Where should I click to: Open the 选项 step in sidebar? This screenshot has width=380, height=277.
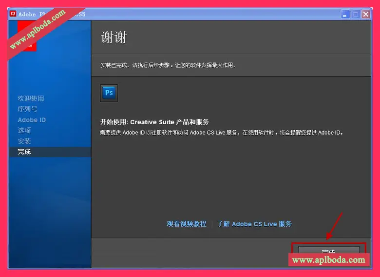[24, 130]
